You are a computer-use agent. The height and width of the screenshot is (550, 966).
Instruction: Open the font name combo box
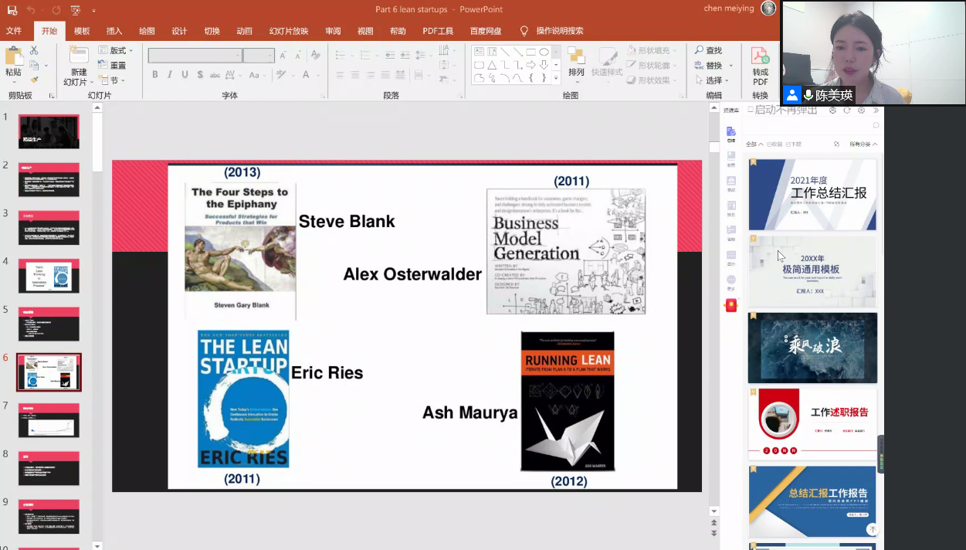click(x=195, y=56)
